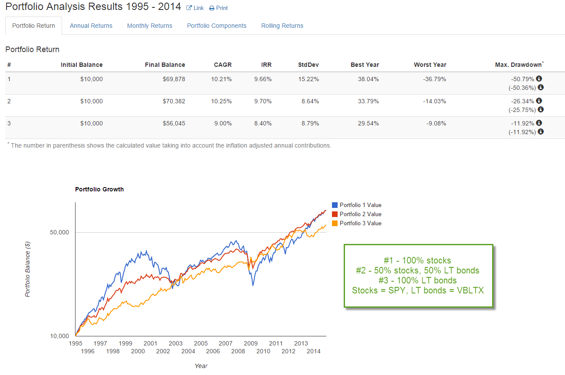Click the external Link icon beside the title

189,8
